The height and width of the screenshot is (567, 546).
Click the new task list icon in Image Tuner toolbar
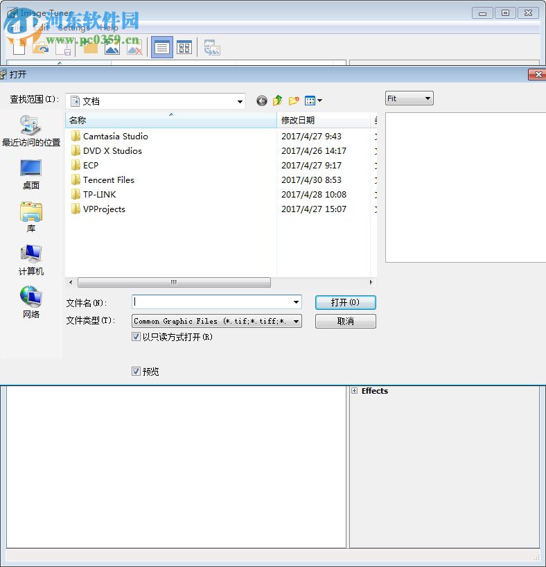[19, 47]
